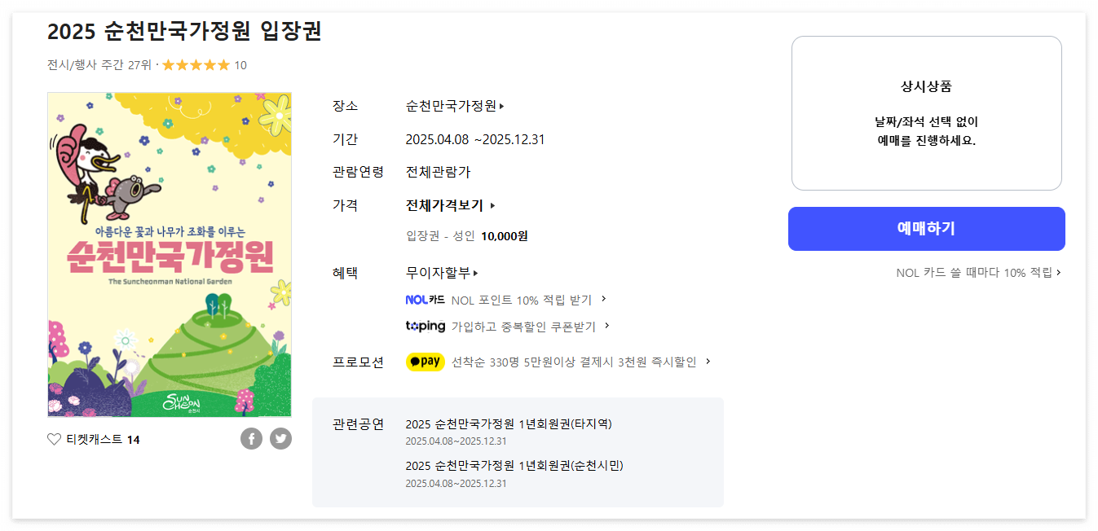Click the 프로모션 label
Viewport: 1098px width, 531px height.
(358, 362)
